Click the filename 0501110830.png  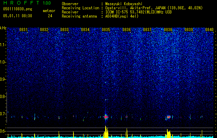18,9
